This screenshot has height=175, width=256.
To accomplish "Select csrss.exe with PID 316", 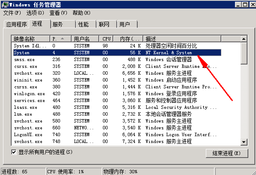I will click(117, 66).
